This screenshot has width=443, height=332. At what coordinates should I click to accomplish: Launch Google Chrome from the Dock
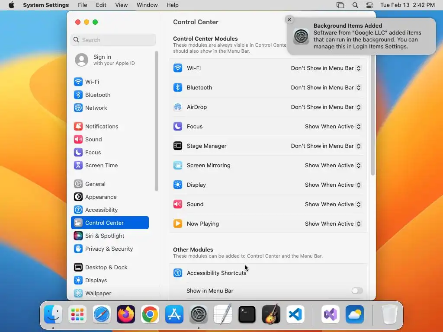click(x=150, y=314)
